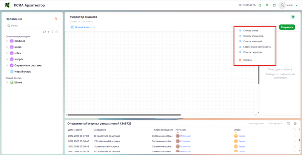The height and width of the screenshot is (155, 302).
Task: Open notification journal settings gear
Action: point(295,124)
